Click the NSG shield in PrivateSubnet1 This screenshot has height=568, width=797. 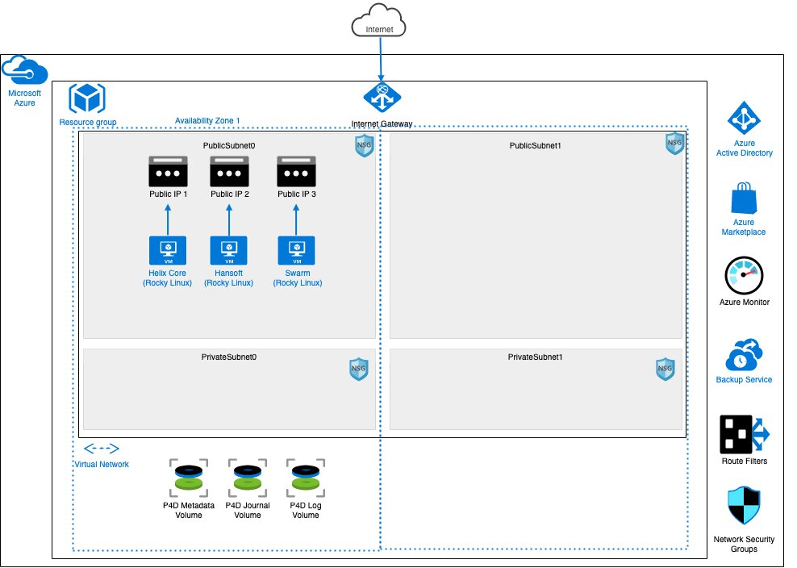[666, 370]
